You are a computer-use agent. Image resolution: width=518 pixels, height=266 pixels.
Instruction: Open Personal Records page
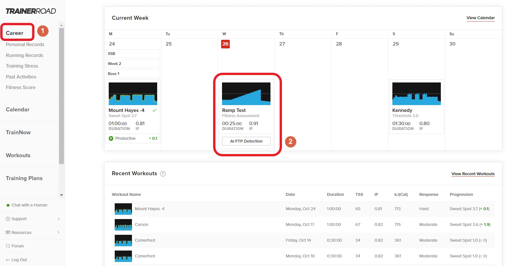(25, 45)
